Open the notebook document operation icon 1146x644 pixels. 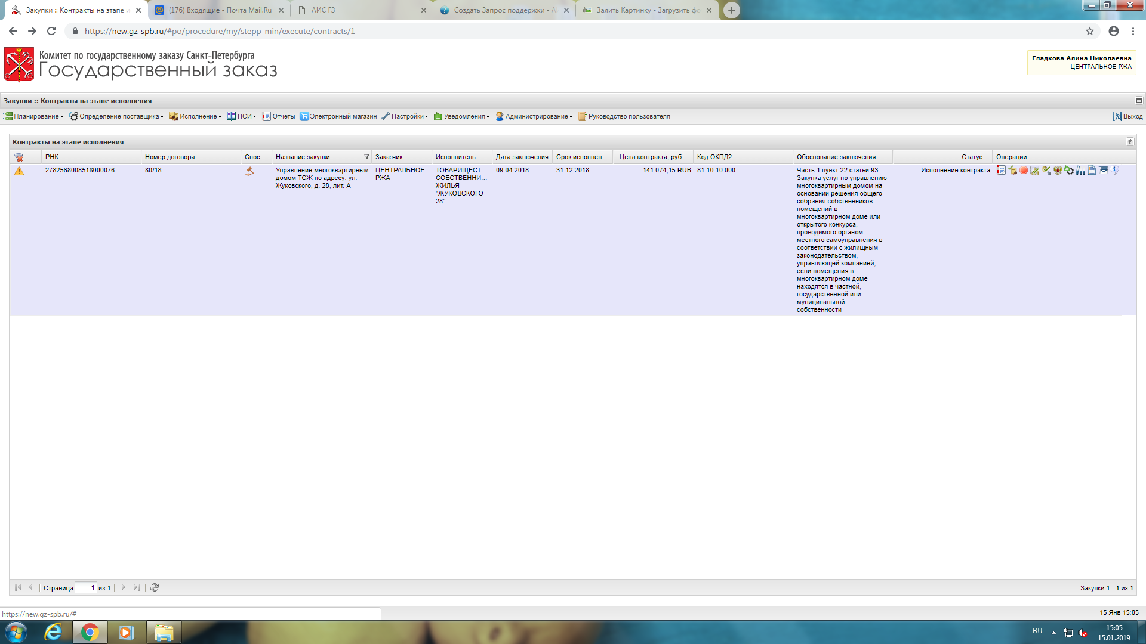pyautogui.click(x=1002, y=170)
